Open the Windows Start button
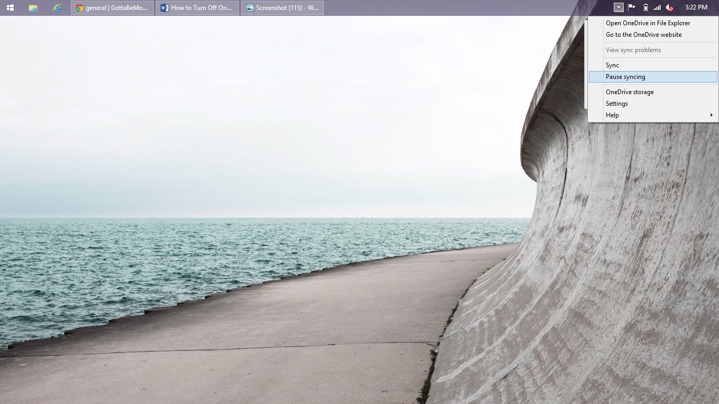 pos(10,8)
